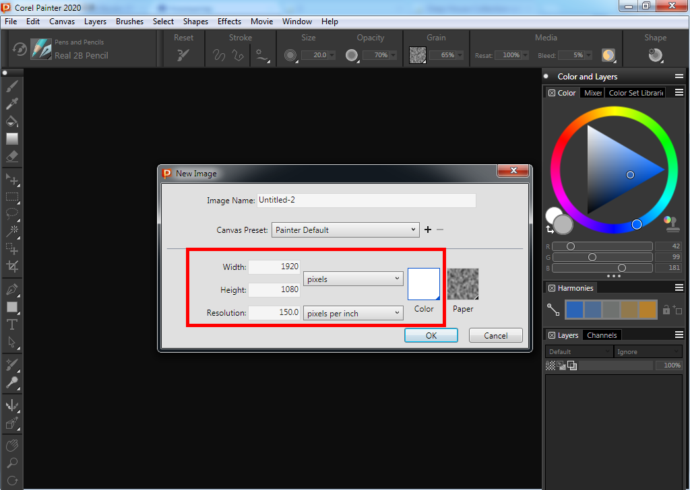Switch to the Channels tab

(x=602, y=335)
